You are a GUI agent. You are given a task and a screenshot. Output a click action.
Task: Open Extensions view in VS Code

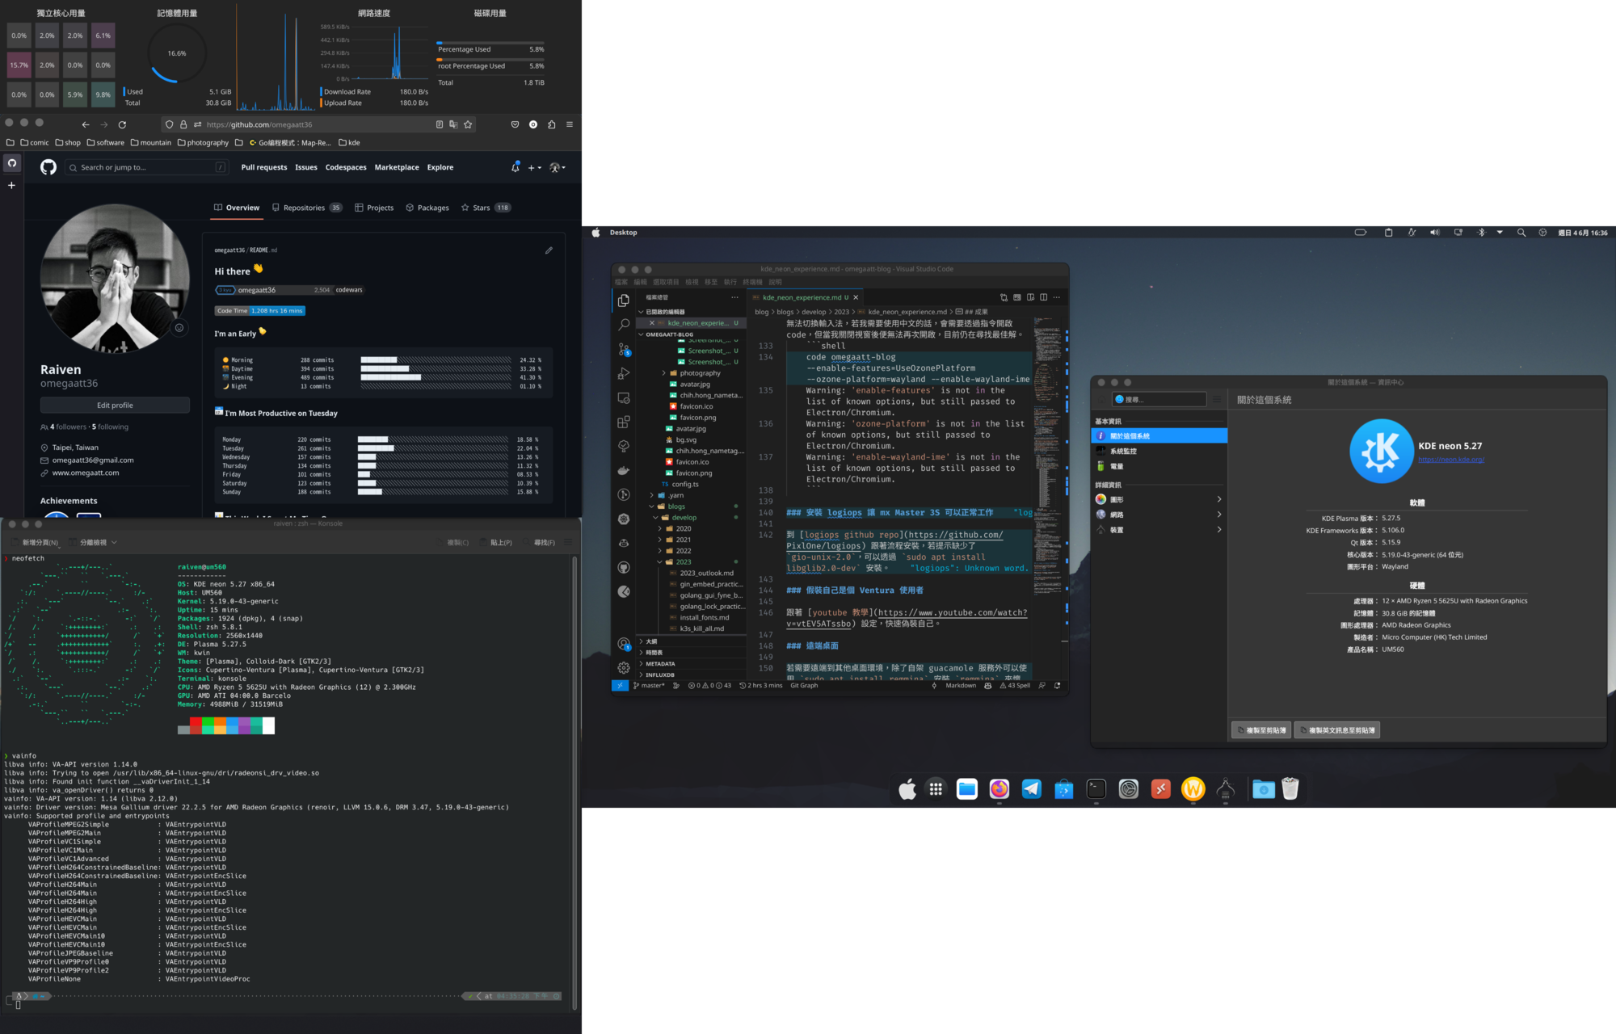[x=624, y=422]
